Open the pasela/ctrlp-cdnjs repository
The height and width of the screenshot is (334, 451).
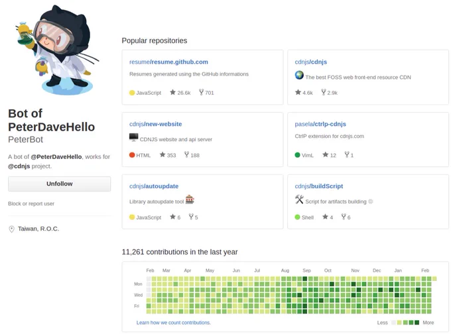pyautogui.click(x=320, y=124)
